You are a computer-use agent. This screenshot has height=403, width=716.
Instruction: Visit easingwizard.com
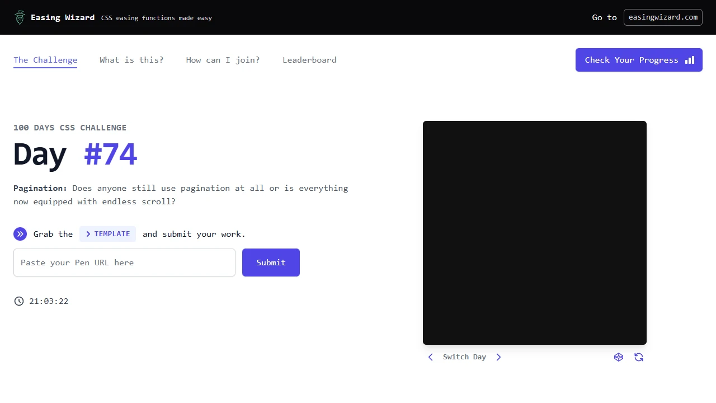click(663, 17)
